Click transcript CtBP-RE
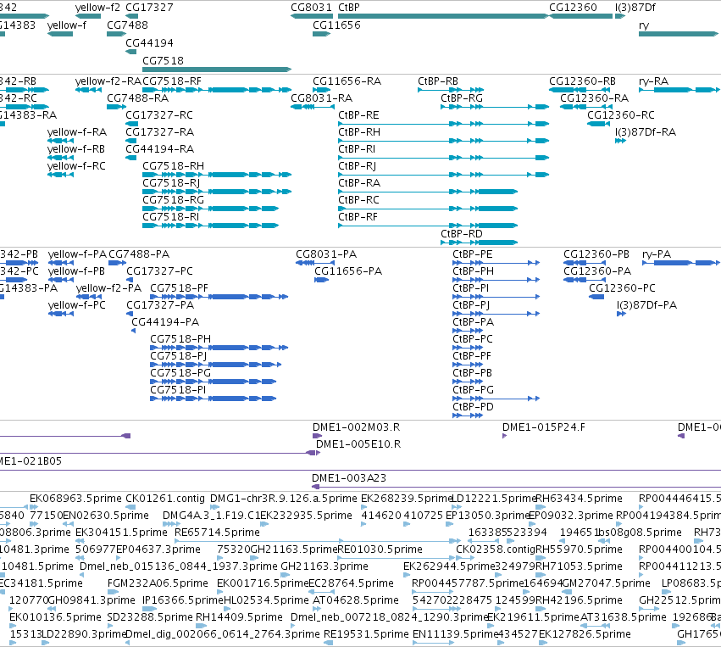This screenshot has width=721, height=647. (x=444, y=124)
